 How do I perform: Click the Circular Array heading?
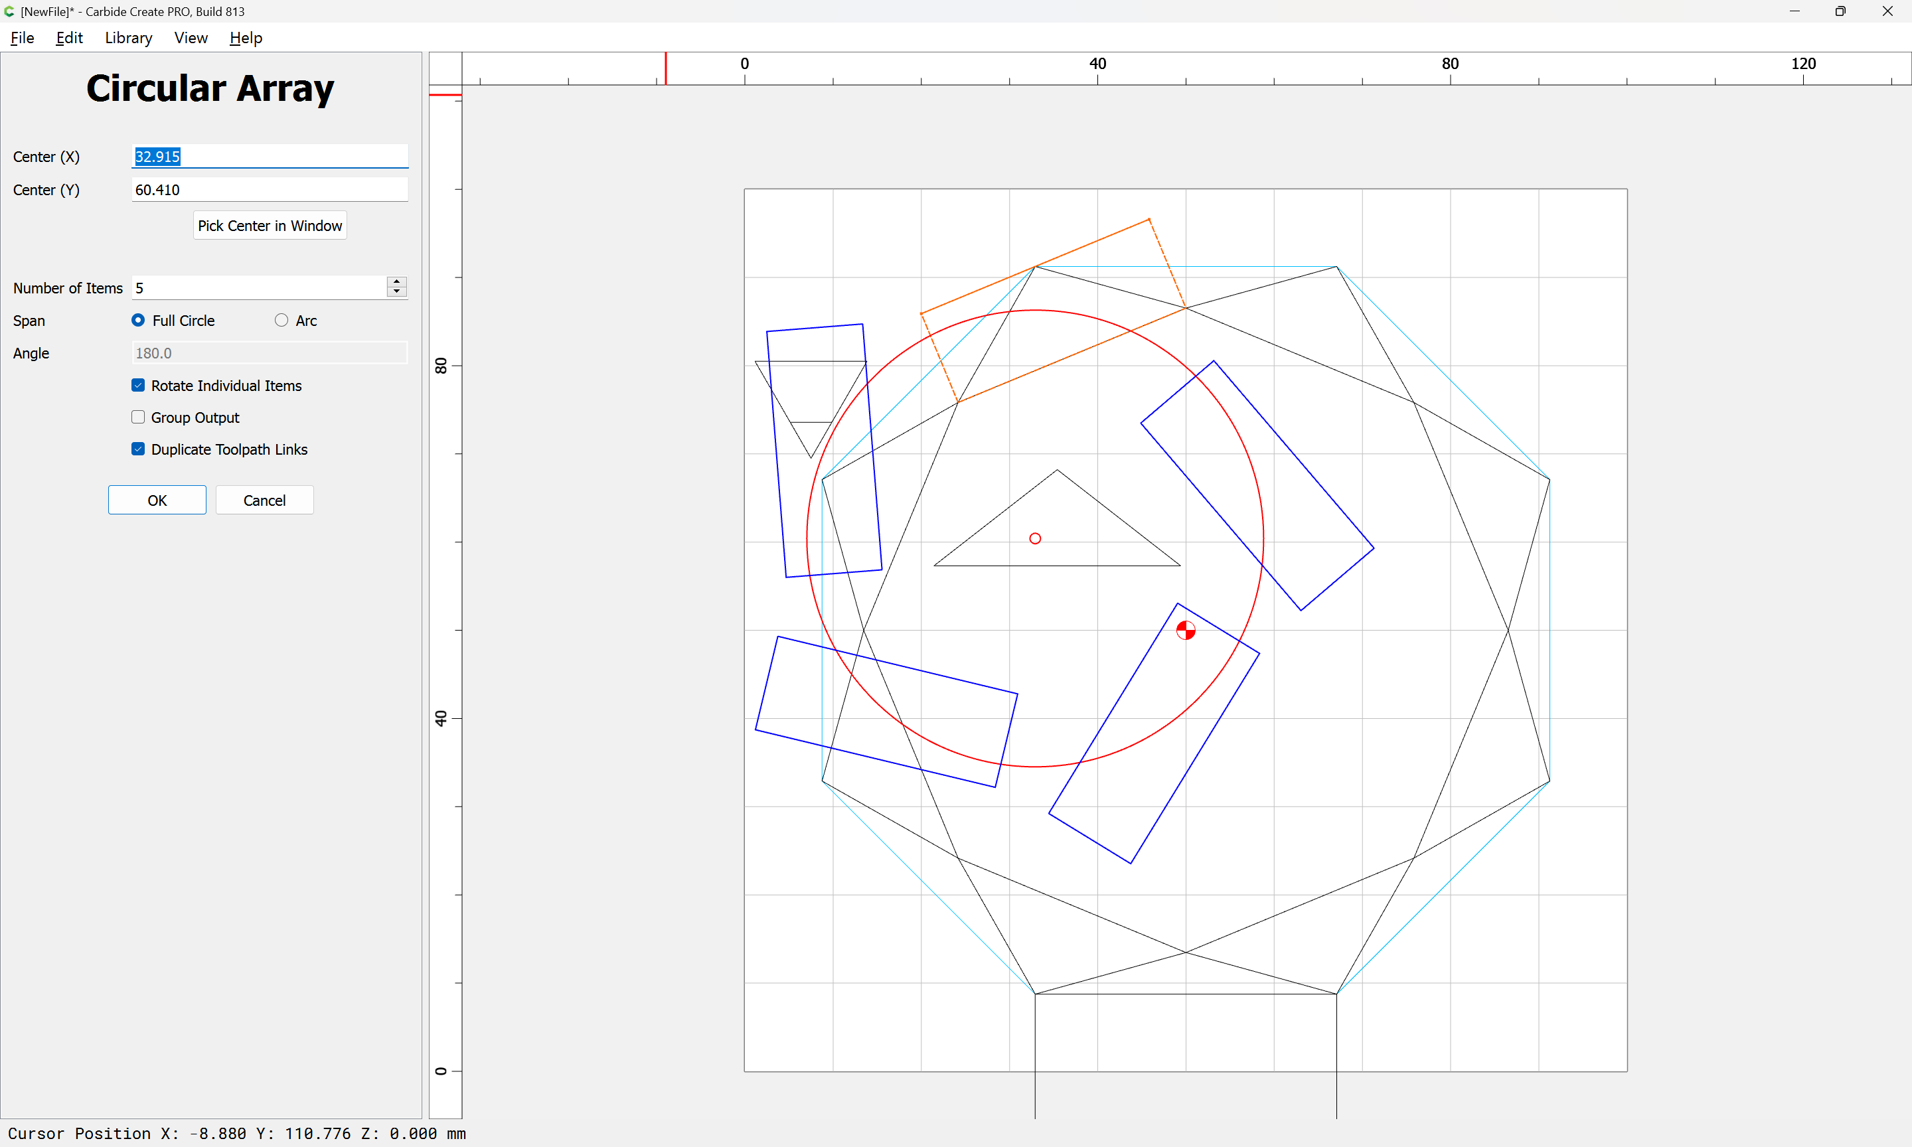(210, 88)
